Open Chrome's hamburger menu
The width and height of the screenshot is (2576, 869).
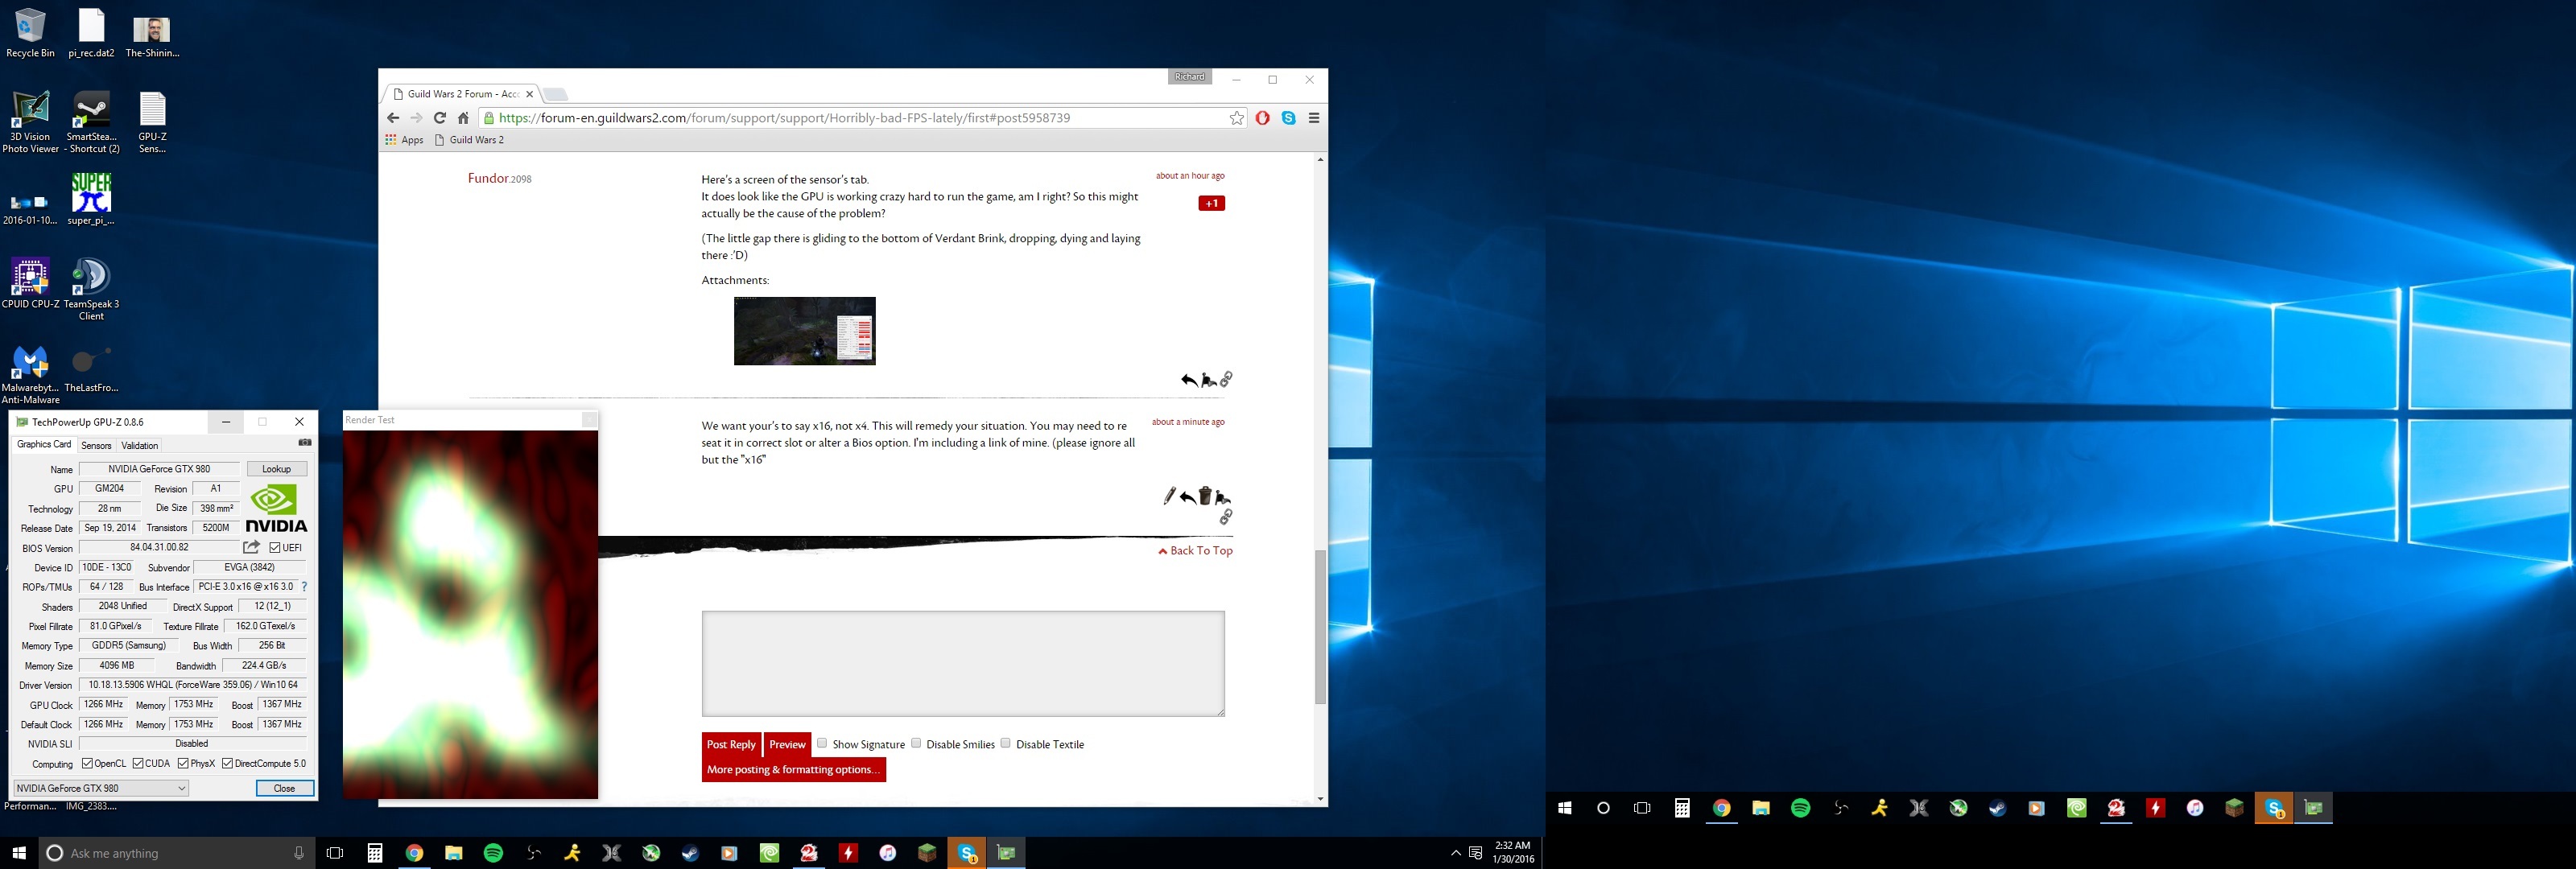tap(1314, 118)
